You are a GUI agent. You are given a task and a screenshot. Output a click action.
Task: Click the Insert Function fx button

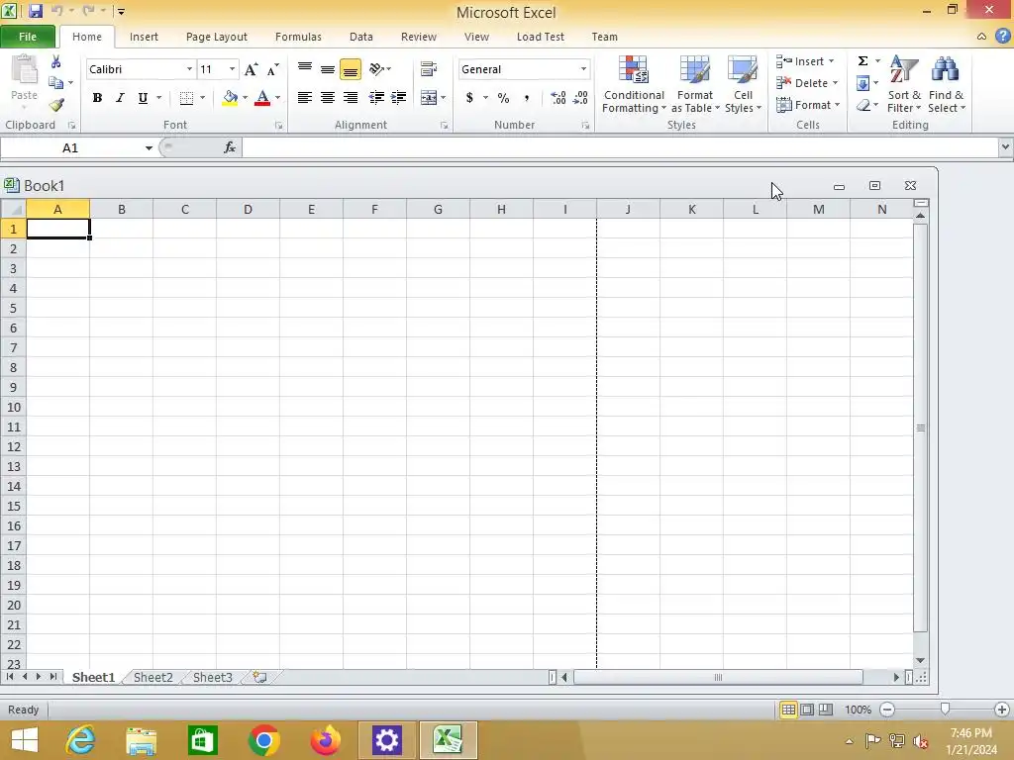pyautogui.click(x=230, y=148)
